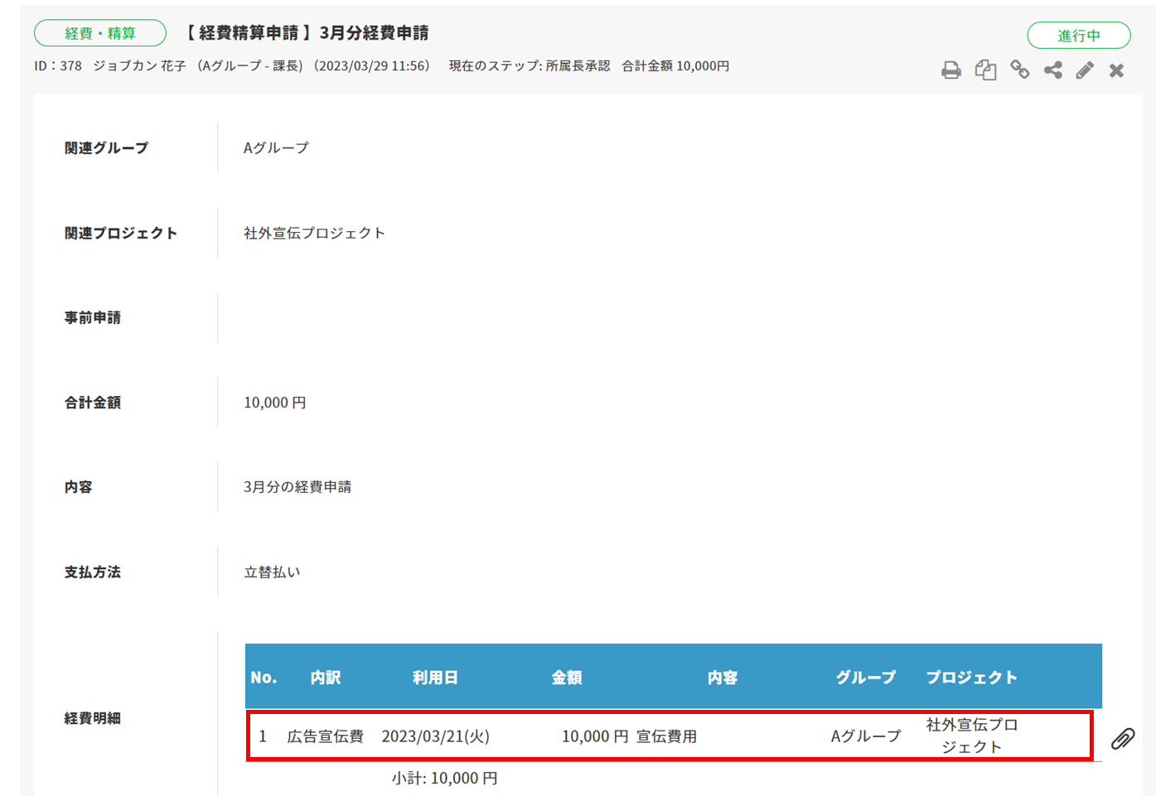The width and height of the screenshot is (1175, 796).
Task: Click the 利用日 column header
Action: [x=435, y=678]
